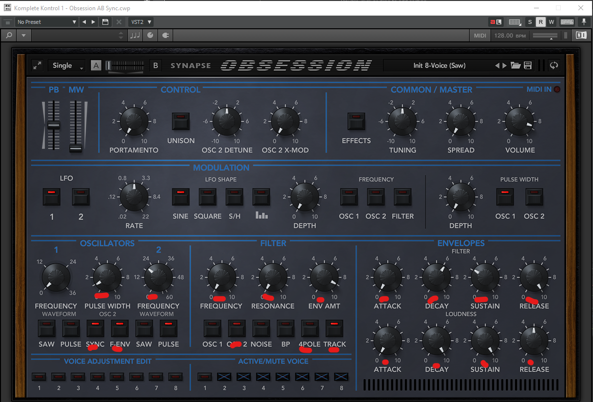Toggle filter NOISE switch
Image resolution: width=593 pixels, height=402 pixels.
(x=261, y=328)
